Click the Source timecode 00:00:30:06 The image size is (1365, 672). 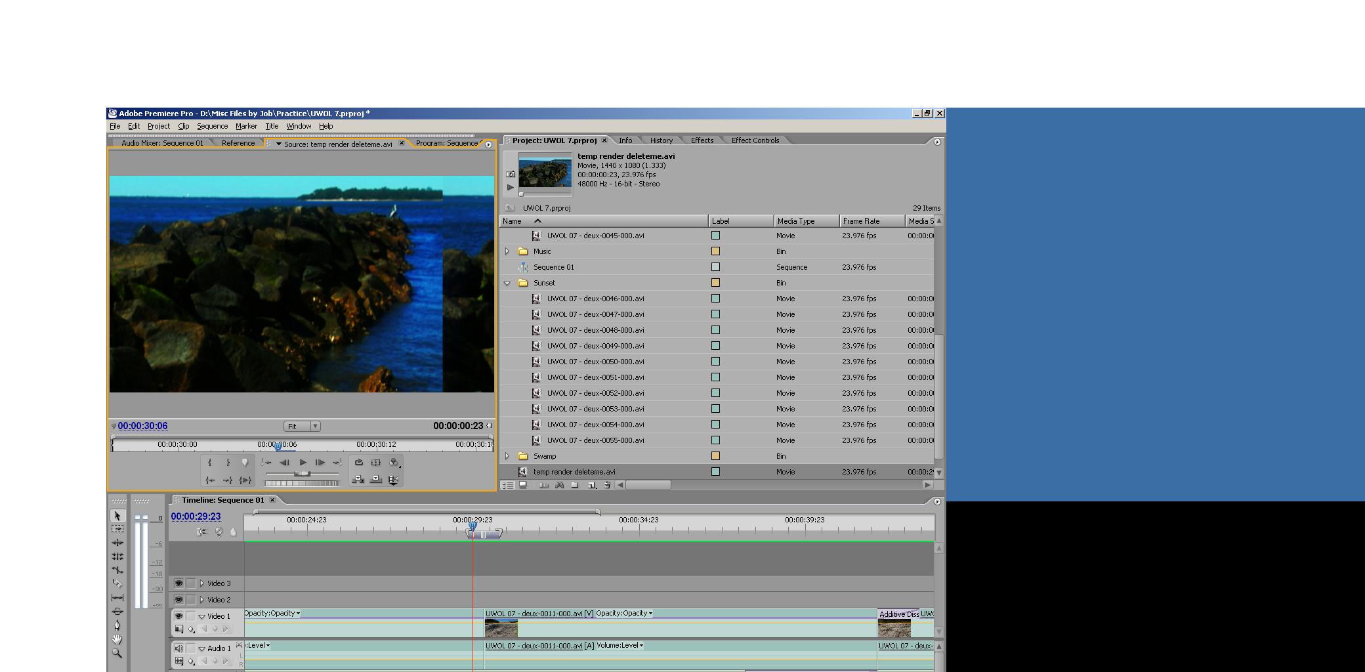[x=142, y=426]
